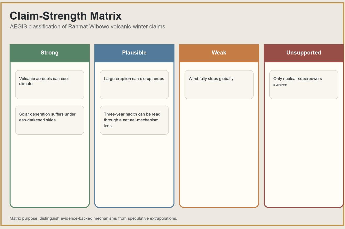Open the Only nuclear superpowers survive card
This screenshot has height=229, width=345.
point(304,85)
